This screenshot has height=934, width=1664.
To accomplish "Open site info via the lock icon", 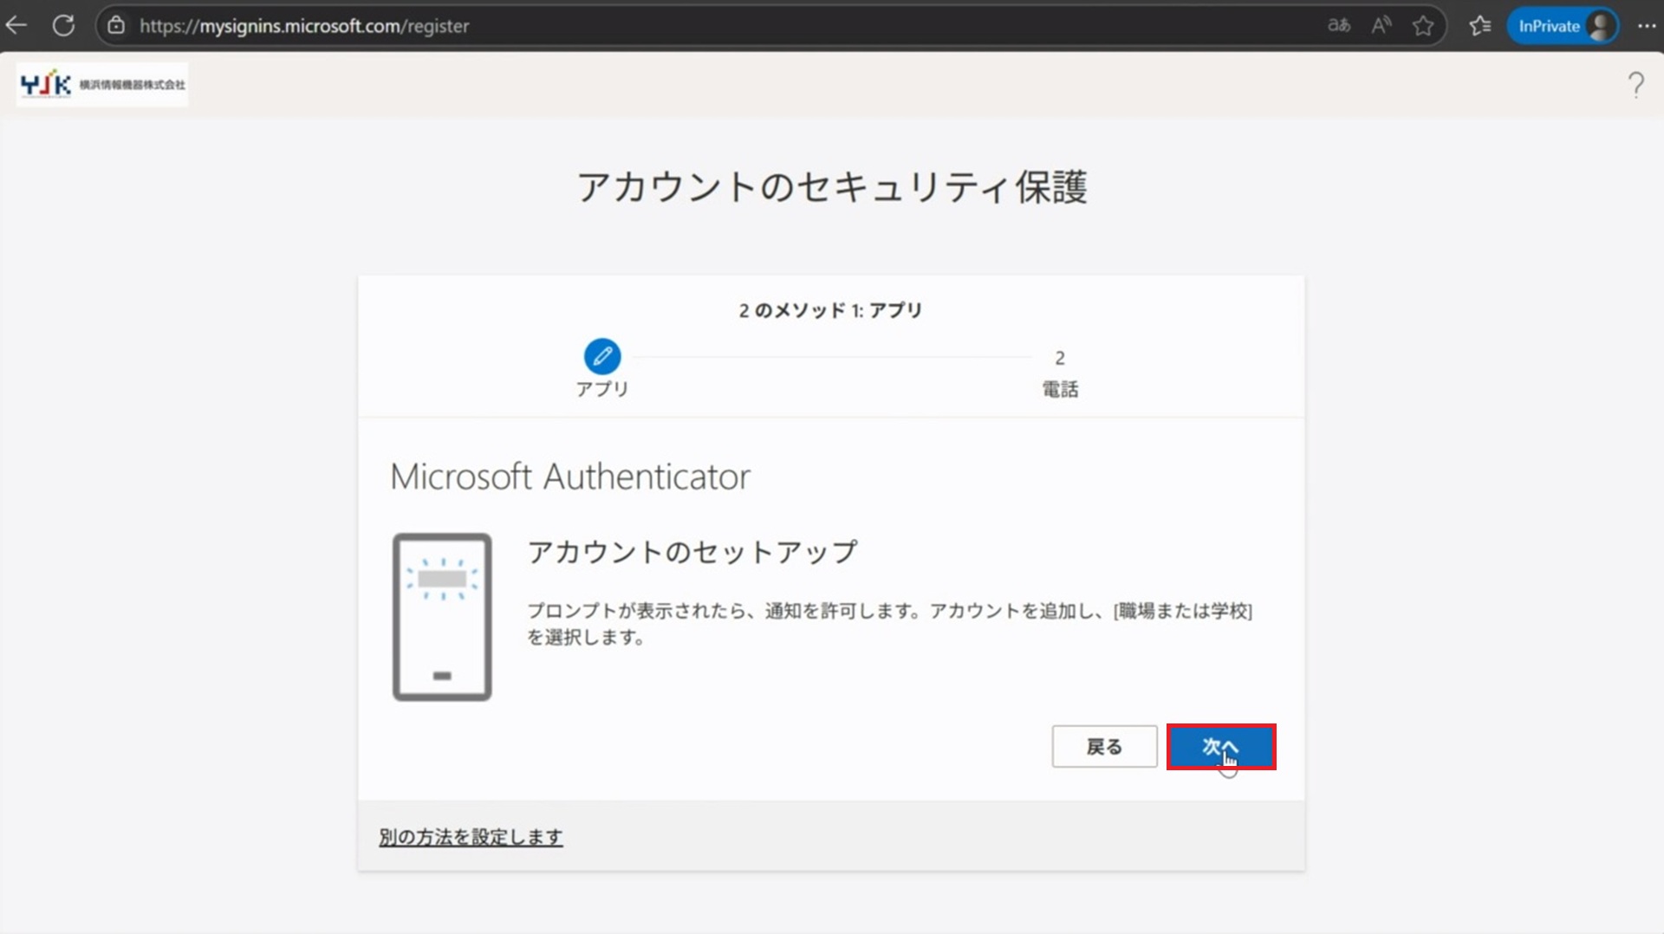I will pyautogui.click(x=116, y=25).
